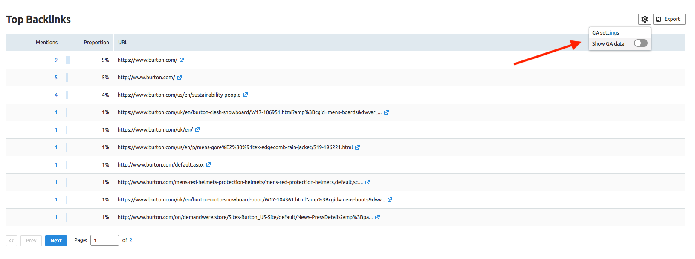Click the URL column header
This screenshot has height=259, width=695.
123,43
